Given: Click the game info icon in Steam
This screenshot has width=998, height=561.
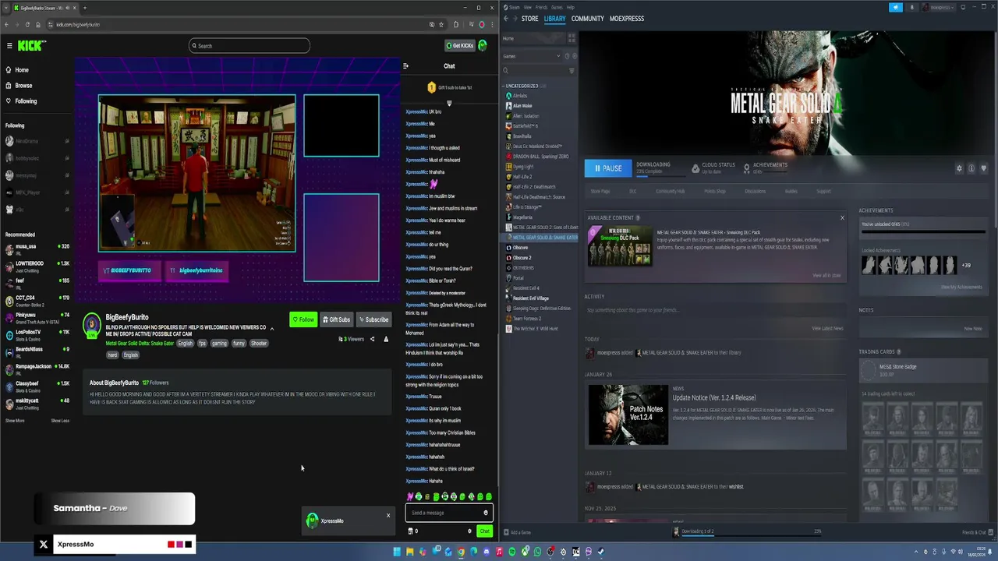Looking at the screenshot, I should coord(971,168).
